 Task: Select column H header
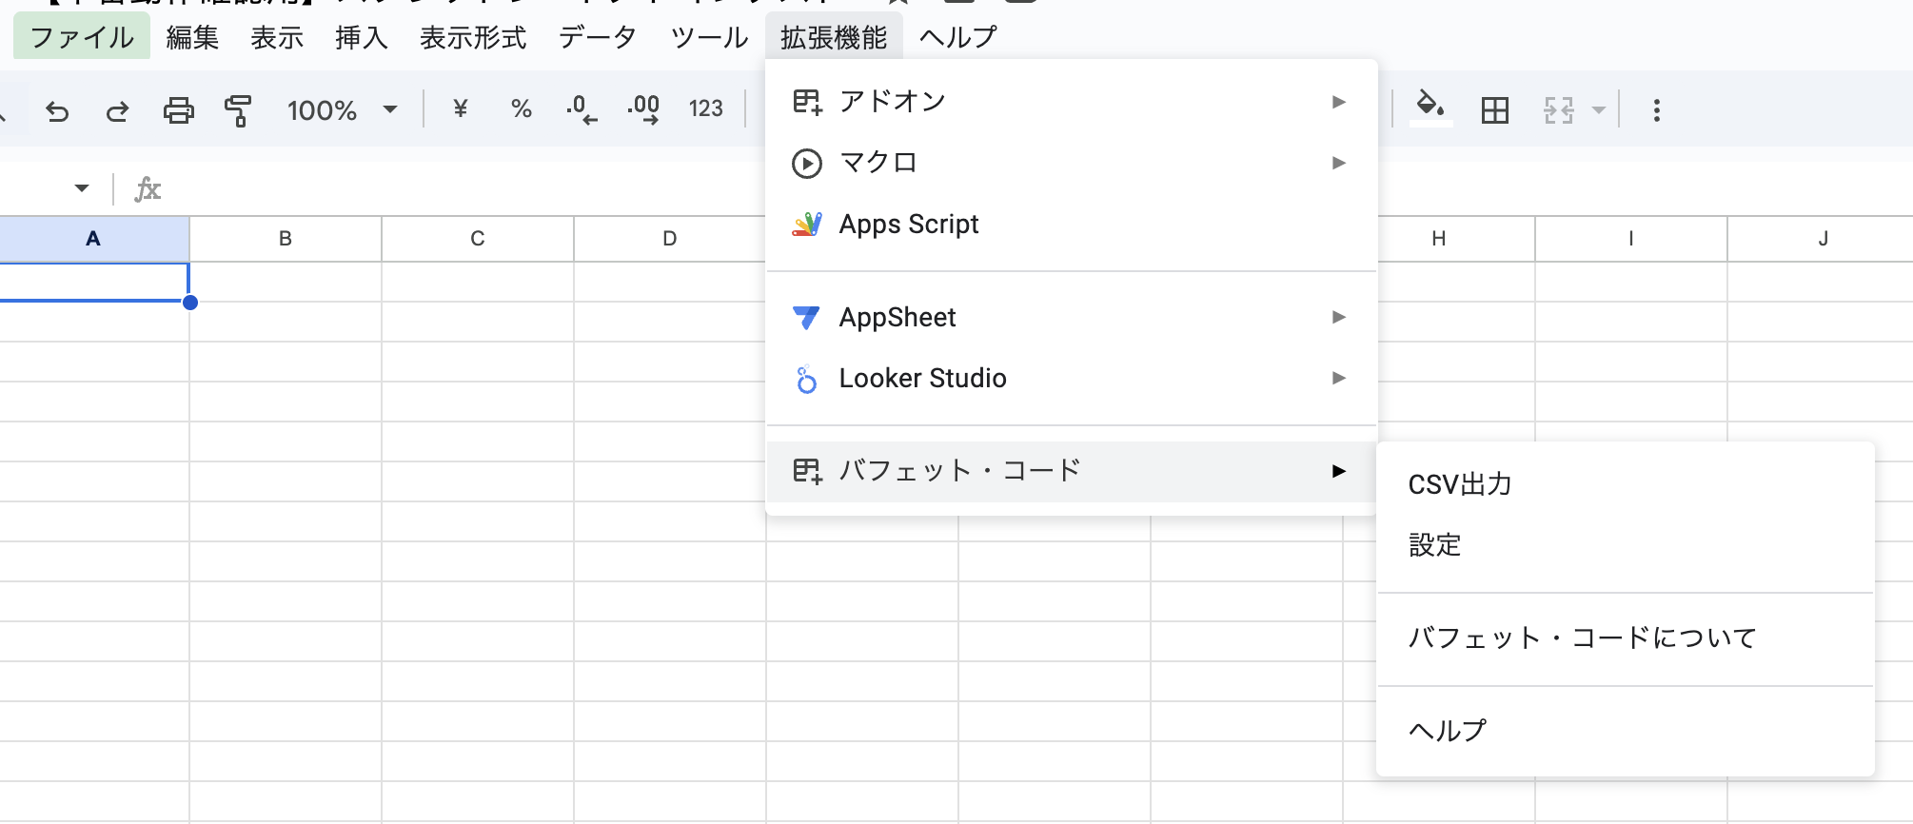pyautogui.click(x=1439, y=239)
